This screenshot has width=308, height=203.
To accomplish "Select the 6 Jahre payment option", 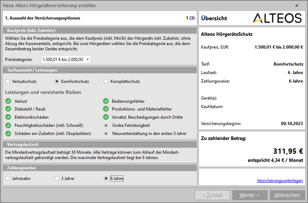I will 106,178.
